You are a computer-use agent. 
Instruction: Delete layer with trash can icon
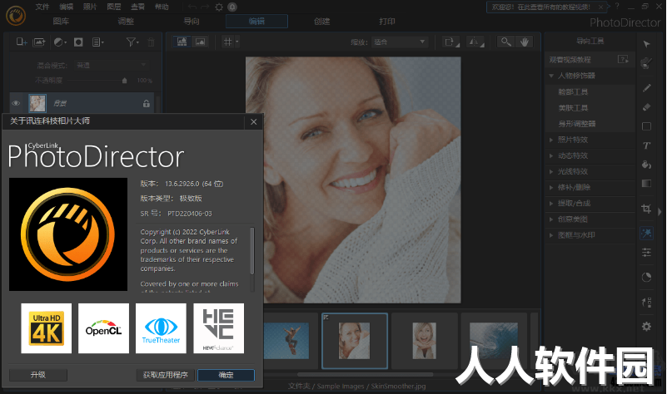[x=151, y=42]
